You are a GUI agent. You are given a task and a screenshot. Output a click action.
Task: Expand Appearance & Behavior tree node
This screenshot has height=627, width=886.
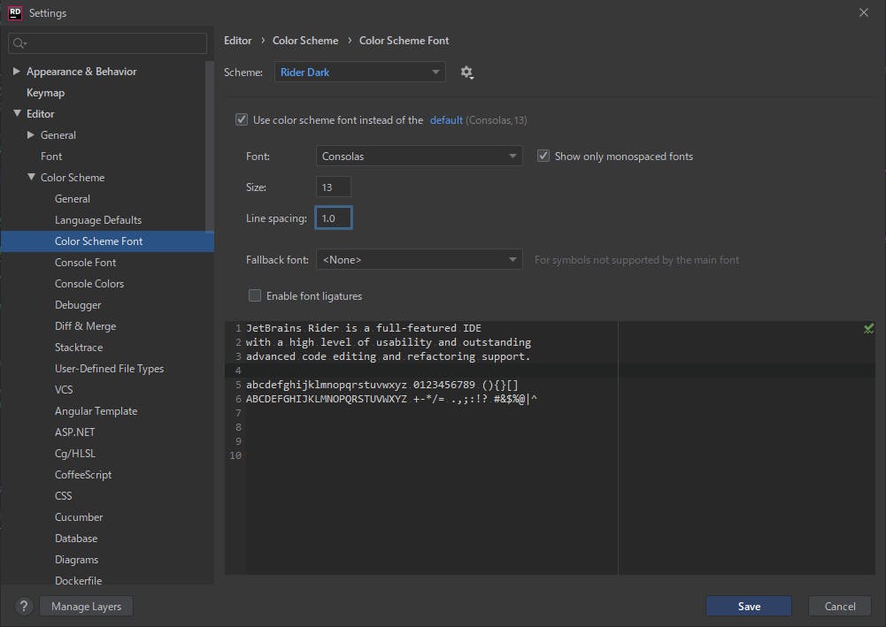[17, 71]
